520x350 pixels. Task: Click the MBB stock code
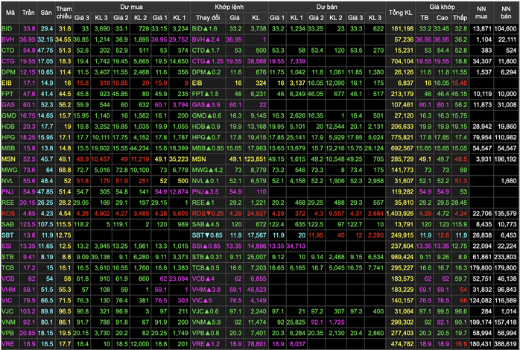point(8,148)
